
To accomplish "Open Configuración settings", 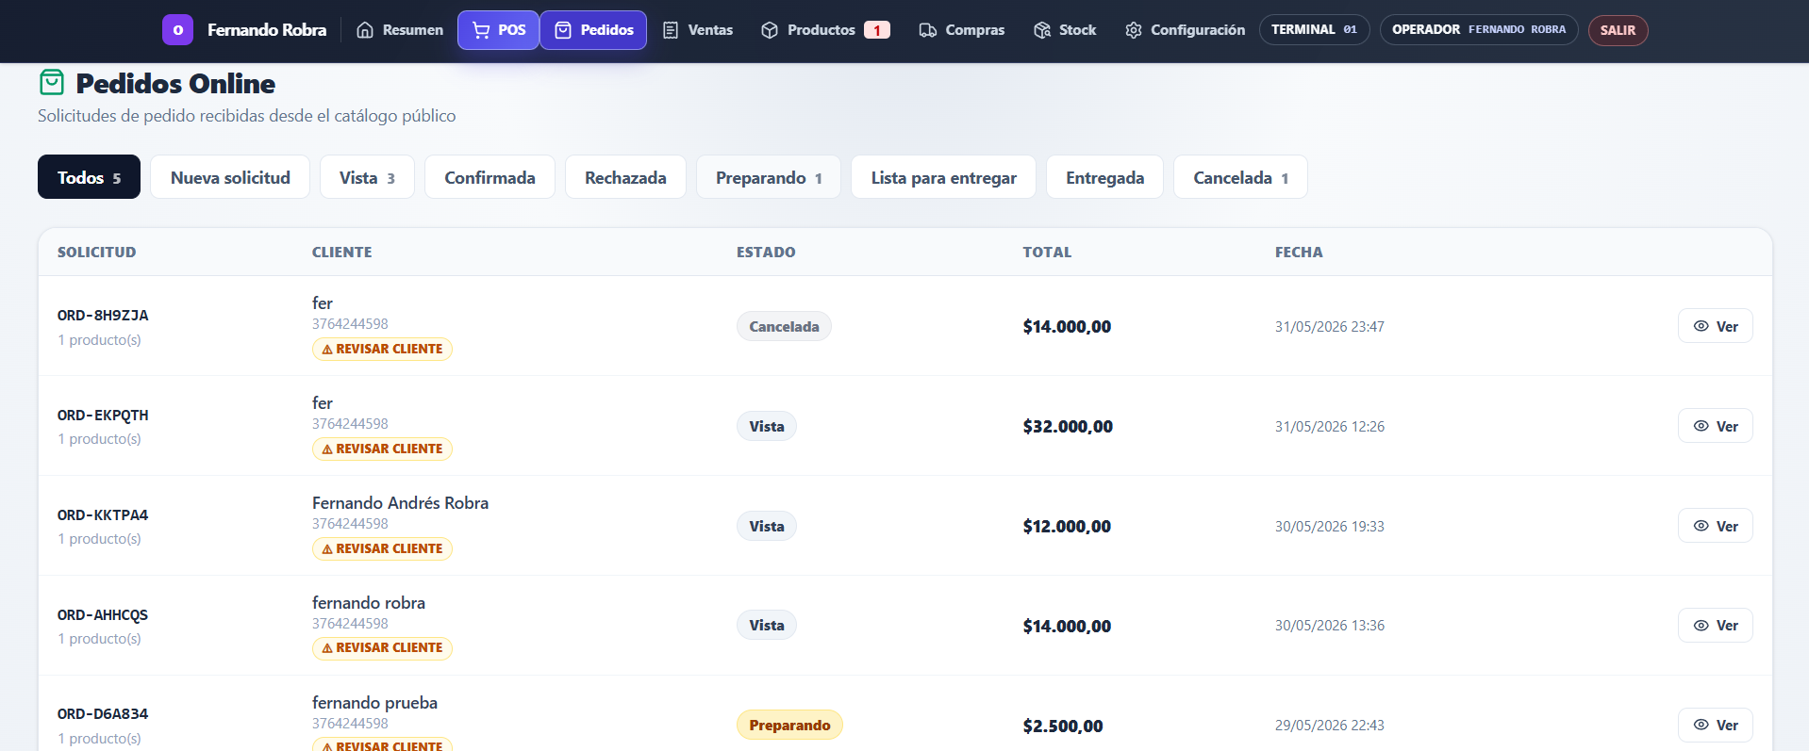I will click(x=1185, y=30).
